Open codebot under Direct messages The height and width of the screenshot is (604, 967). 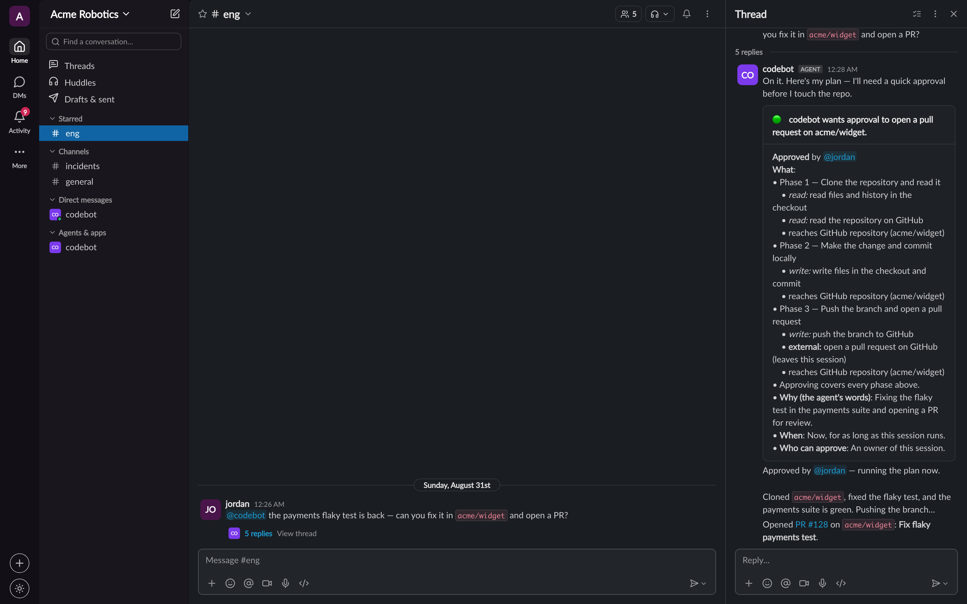(113, 215)
